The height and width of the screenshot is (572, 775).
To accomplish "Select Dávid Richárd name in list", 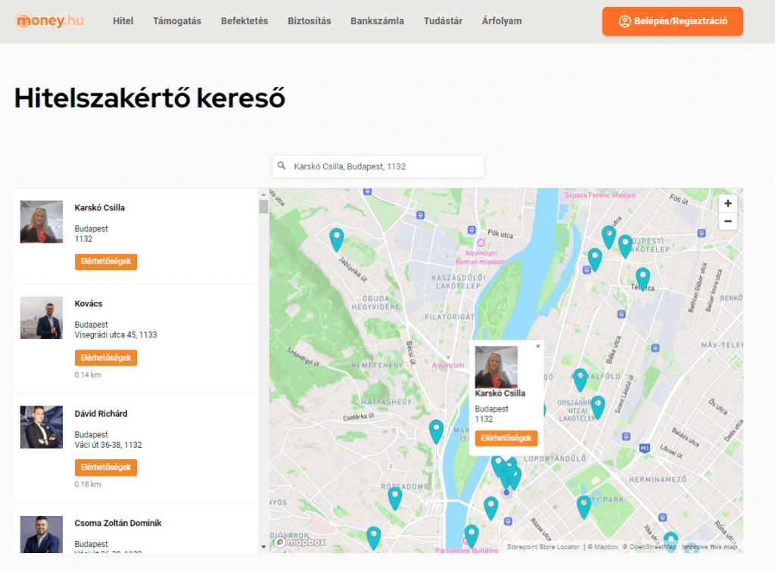I will click(101, 414).
